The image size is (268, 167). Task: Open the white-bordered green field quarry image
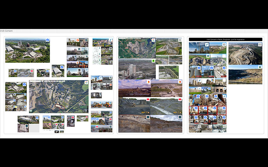coord(167,72)
